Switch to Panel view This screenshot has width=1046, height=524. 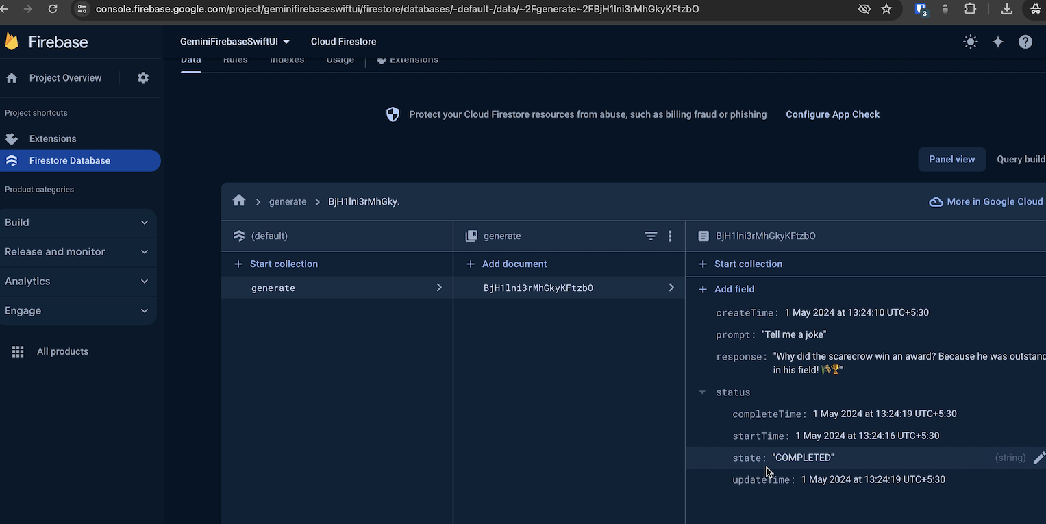[x=951, y=160]
